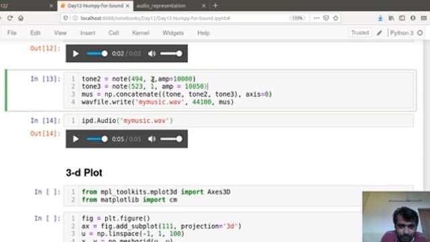Open the hamburger application menu
The image size is (430, 242).
[x=424, y=18]
